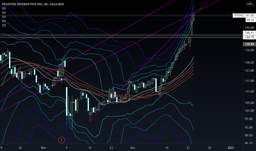The image size is (256, 151).
Task: Click the 123.00 price axis value
Action: coord(249,71)
